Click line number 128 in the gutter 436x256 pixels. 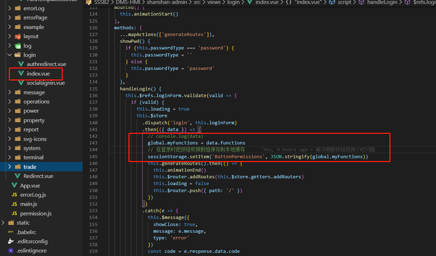(x=93, y=41)
